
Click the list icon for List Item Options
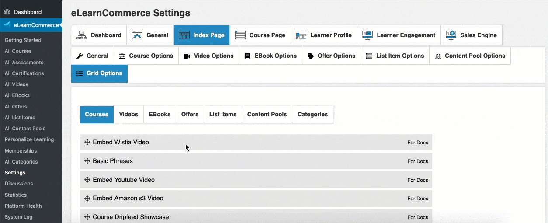pos(369,56)
